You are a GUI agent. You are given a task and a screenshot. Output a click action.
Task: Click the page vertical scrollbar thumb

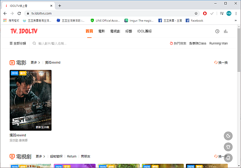pos(239,50)
